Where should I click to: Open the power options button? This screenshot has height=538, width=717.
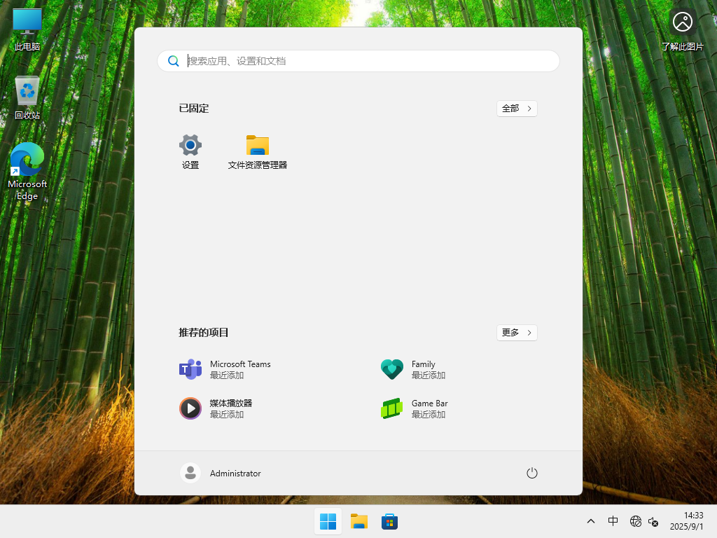tap(532, 473)
